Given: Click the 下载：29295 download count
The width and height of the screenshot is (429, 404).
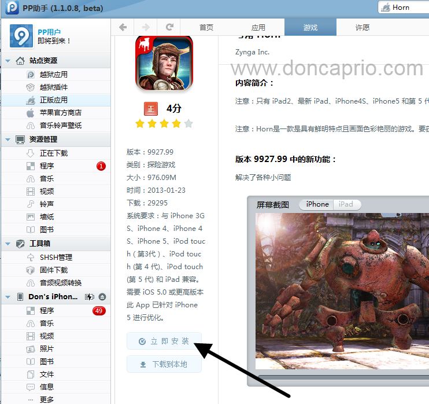Looking at the screenshot, I should click(147, 203).
